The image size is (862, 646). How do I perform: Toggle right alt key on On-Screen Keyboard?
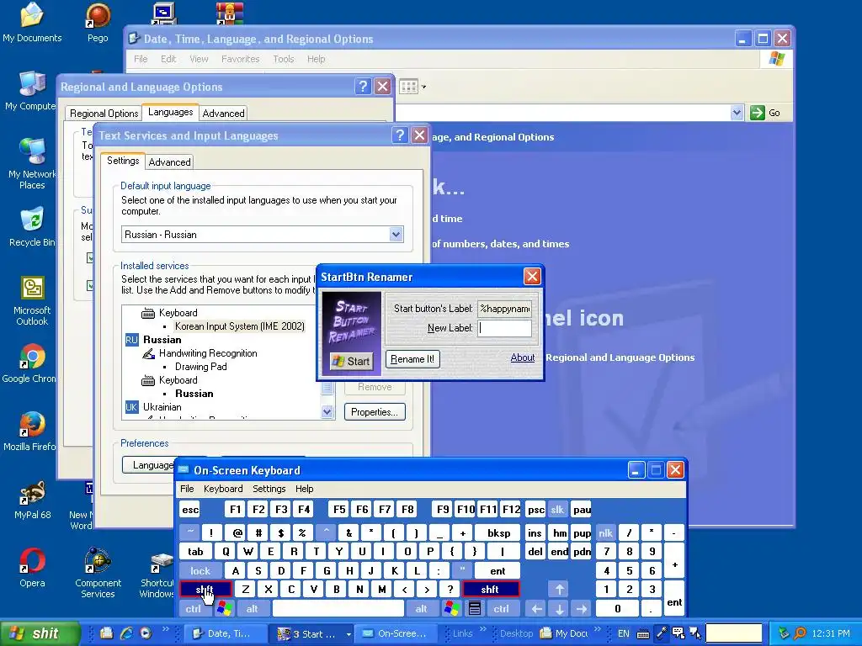pyautogui.click(x=421, y=609)
